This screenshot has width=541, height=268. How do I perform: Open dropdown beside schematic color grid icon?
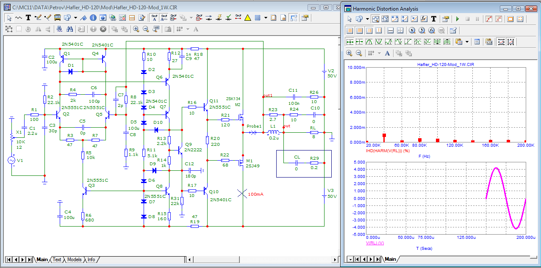tap(188, 29)
